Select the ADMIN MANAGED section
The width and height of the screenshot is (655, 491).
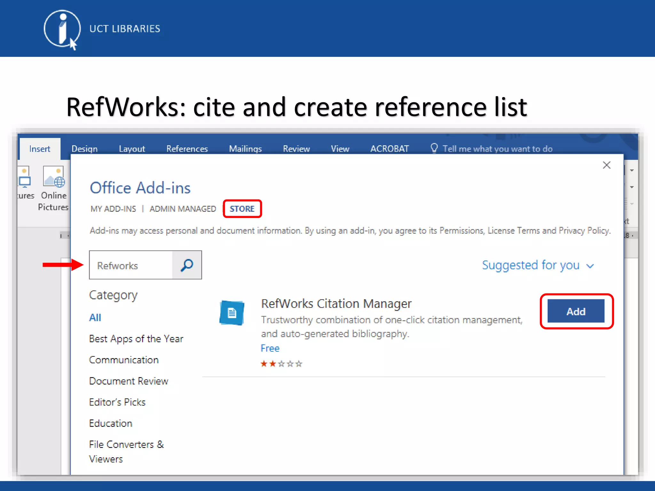coord(183,209)
